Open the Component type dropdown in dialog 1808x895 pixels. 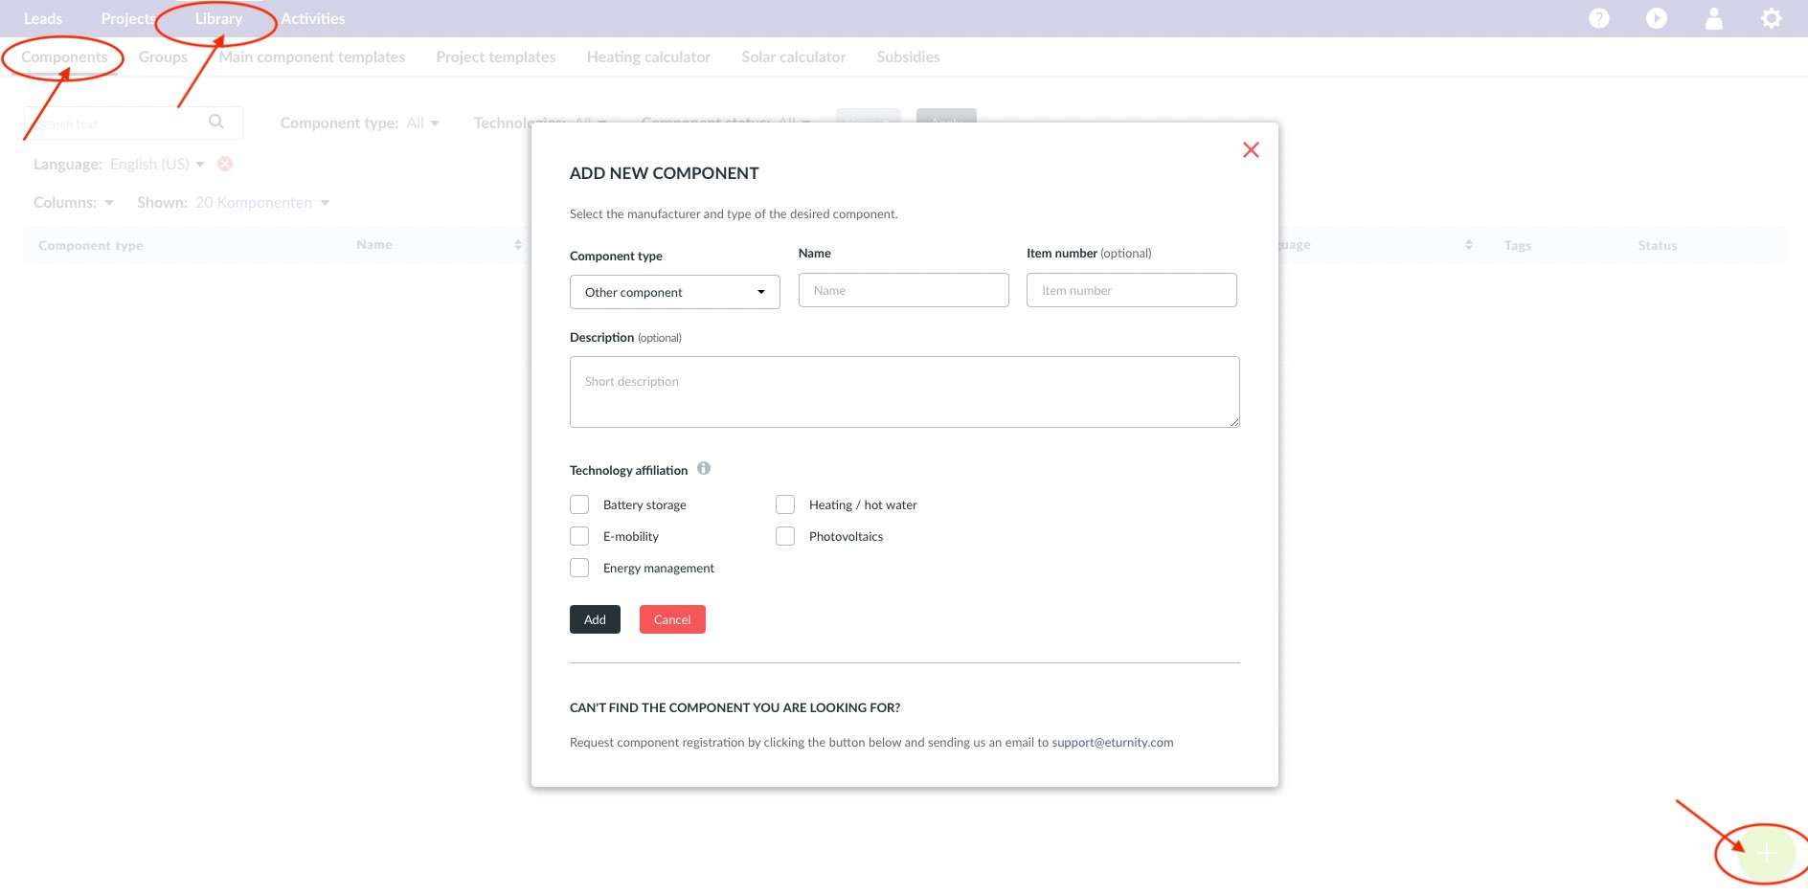[x=674, y=292]
